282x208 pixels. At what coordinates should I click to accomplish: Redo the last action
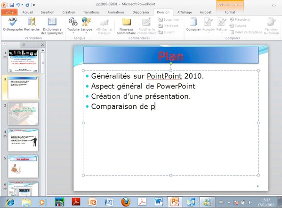point(27,5)
